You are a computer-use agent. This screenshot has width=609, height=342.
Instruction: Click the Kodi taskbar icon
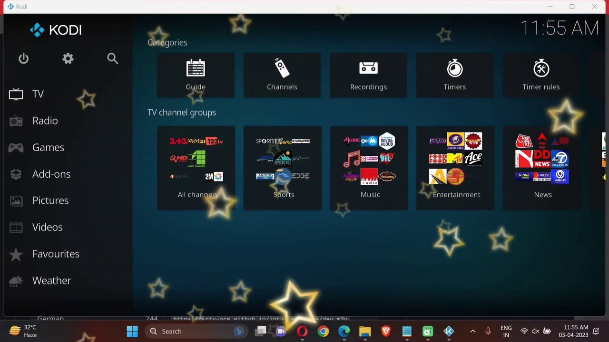click(x=449, y=331)
